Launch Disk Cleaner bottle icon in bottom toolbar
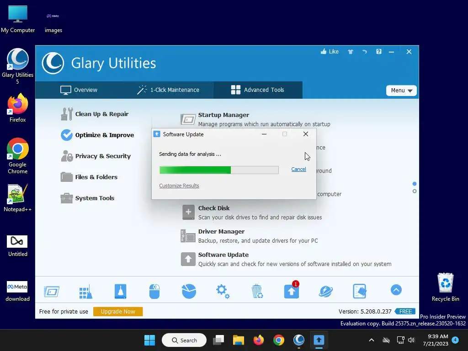Viewport: 468px width, 351px height. (120, 291)
